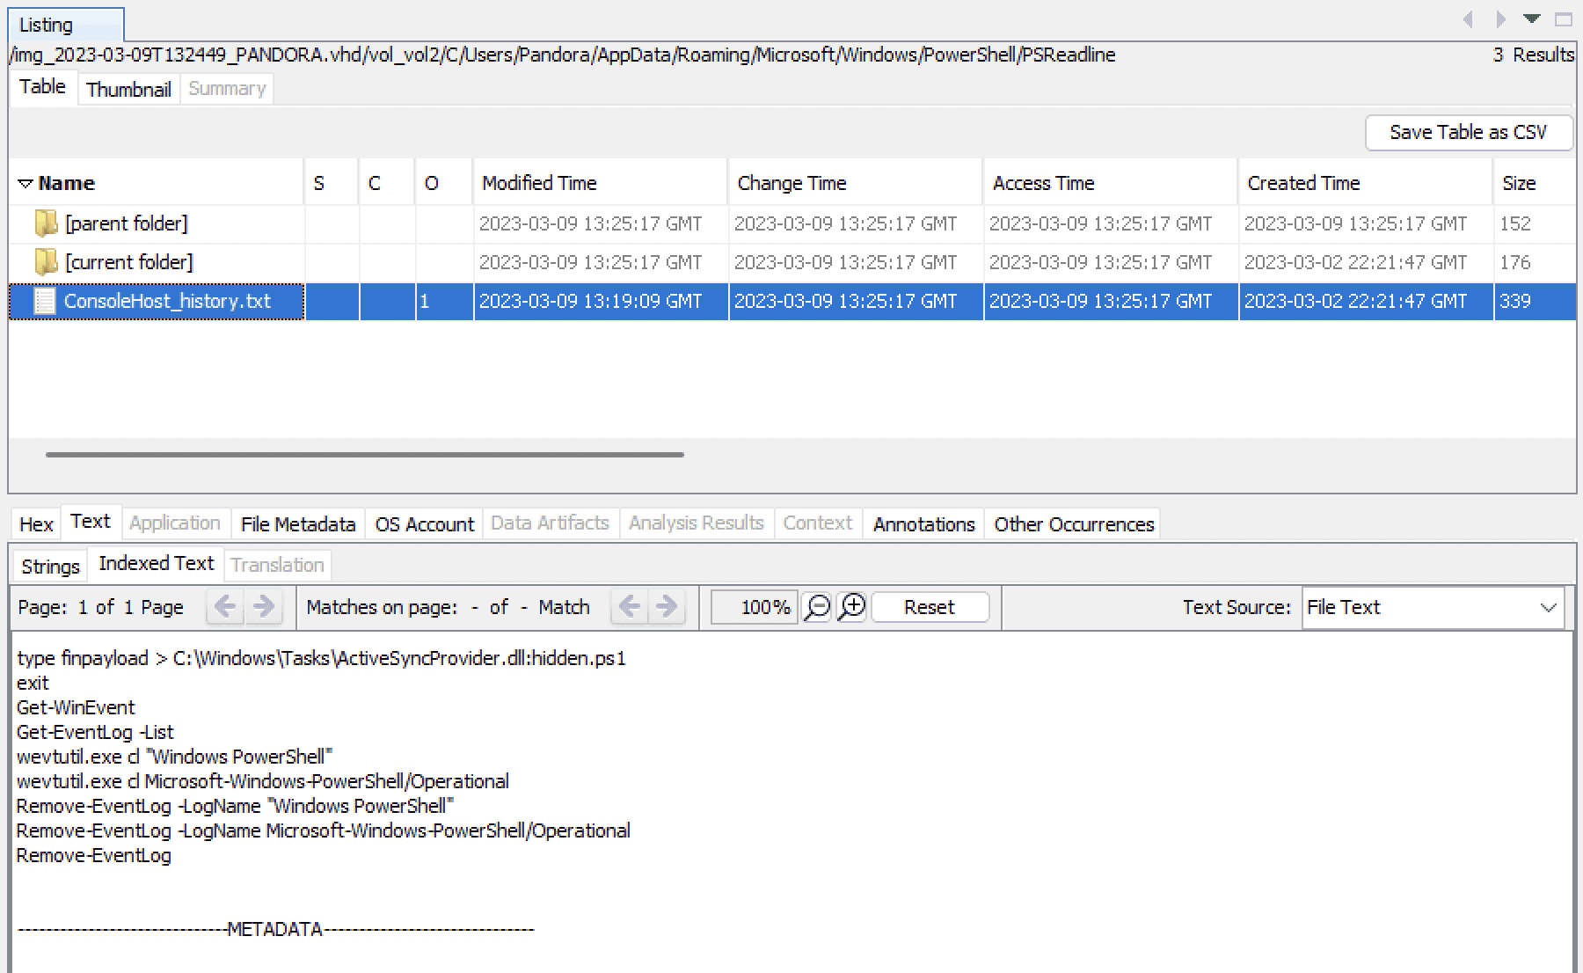Toggle sort order on the Name column
The width and height of the screenshot is (1583, 973).
[157, 183]
